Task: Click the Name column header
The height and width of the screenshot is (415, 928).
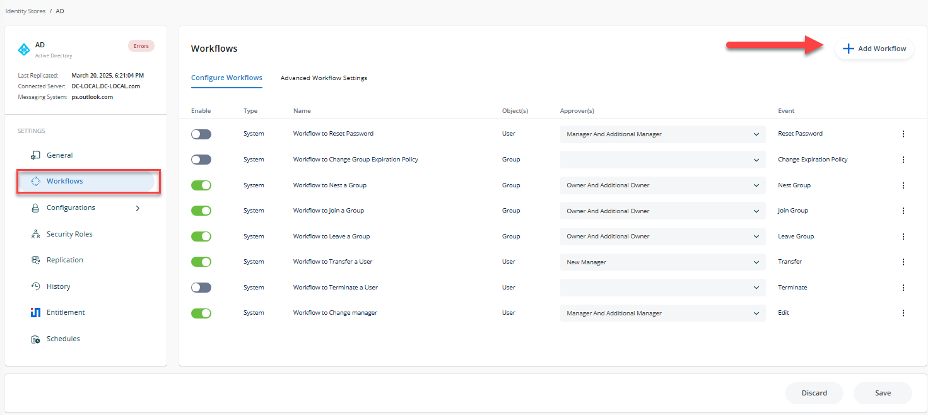Action: 302,111
